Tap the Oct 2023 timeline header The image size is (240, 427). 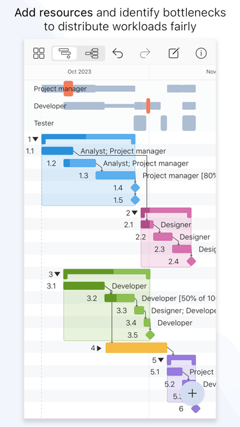tap(80, 72)
